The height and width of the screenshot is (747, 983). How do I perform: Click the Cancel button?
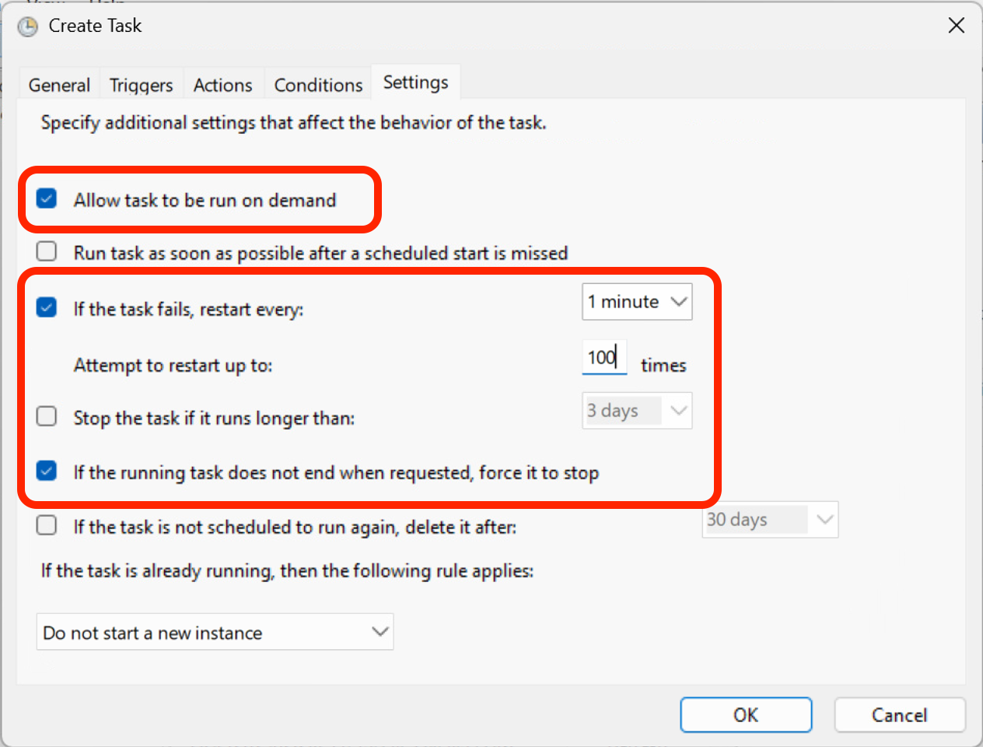pos(899,715)
